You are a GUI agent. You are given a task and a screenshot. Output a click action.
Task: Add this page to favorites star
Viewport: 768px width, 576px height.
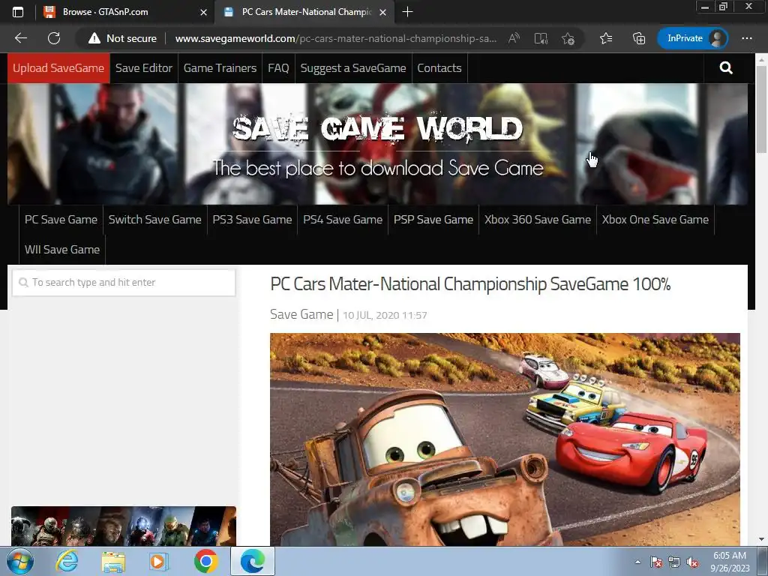(568, 38)
